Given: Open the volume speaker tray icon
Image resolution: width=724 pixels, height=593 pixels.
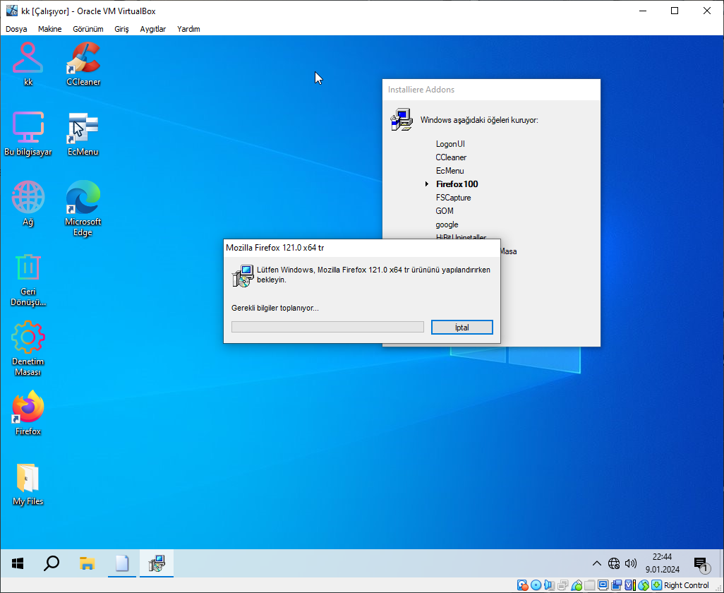Looking at the screenshot, I should click(630, 563).
